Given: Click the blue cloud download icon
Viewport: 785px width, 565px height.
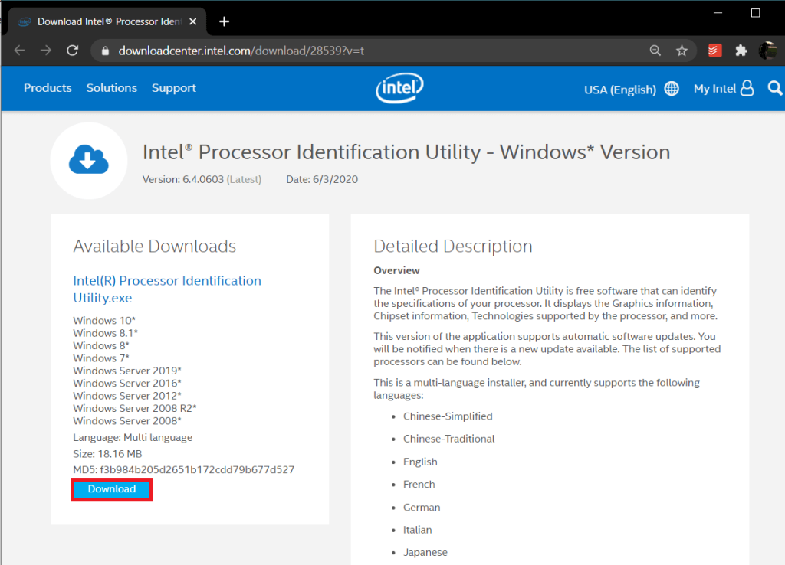Looking at the screenshot, I should click(89, 160).
